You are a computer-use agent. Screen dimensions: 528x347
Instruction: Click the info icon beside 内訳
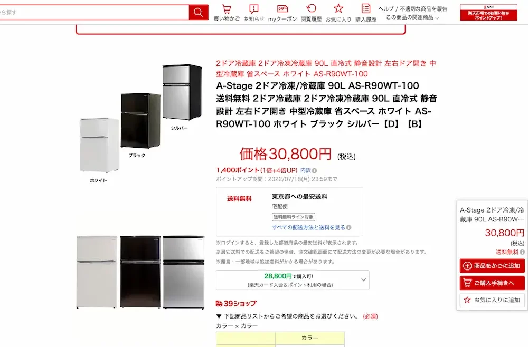pyautogui.click(x=314, y=170)
